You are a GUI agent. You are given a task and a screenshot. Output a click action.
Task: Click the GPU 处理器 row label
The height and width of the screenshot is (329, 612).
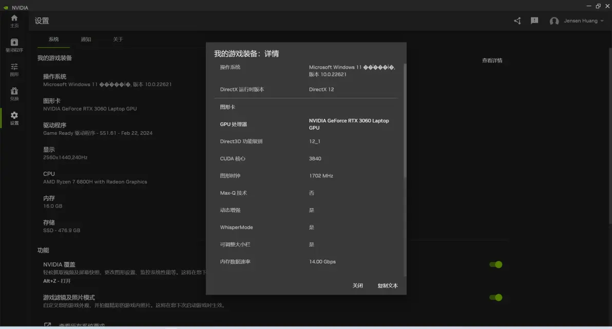coord(234,124)
